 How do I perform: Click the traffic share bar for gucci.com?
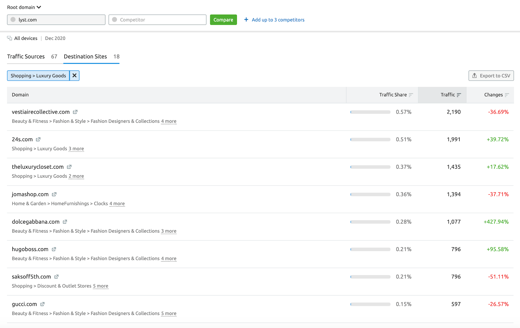pos(370,304)
